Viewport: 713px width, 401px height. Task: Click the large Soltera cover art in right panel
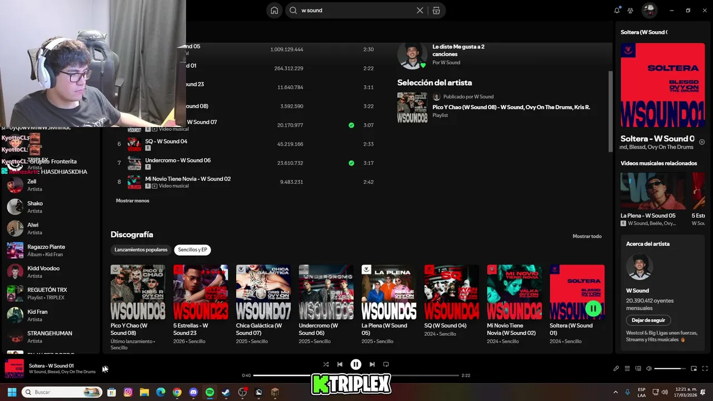pyautogui.click(x=662, y=85)
